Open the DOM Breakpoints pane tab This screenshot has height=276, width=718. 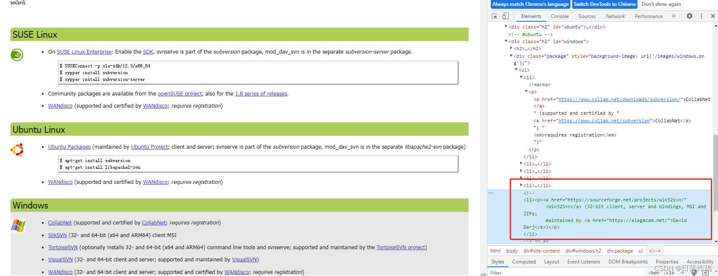[628, 262]
